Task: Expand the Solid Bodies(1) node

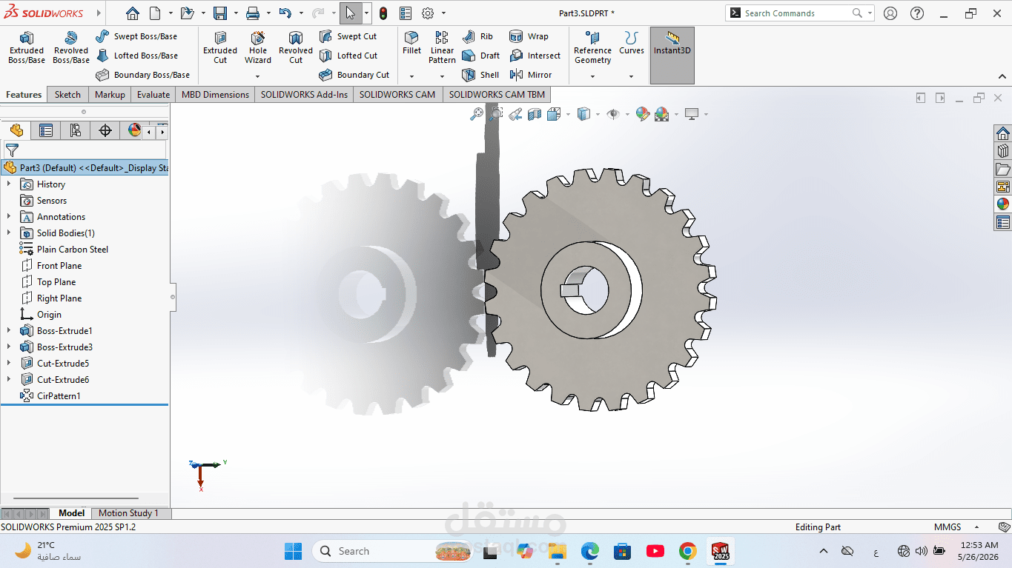Action: [x=9, y=233]
